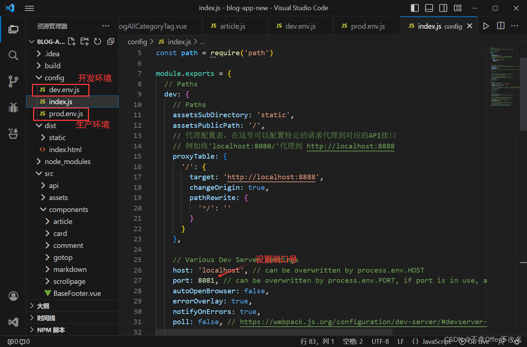Click the New File icon in explorer
The height and width of the screenshot is (347, 527).
point(72,41)
